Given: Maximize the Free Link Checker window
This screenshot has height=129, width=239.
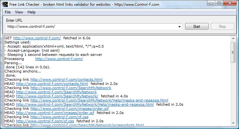Looking at the screenshot, I should [x=219, y=3].
